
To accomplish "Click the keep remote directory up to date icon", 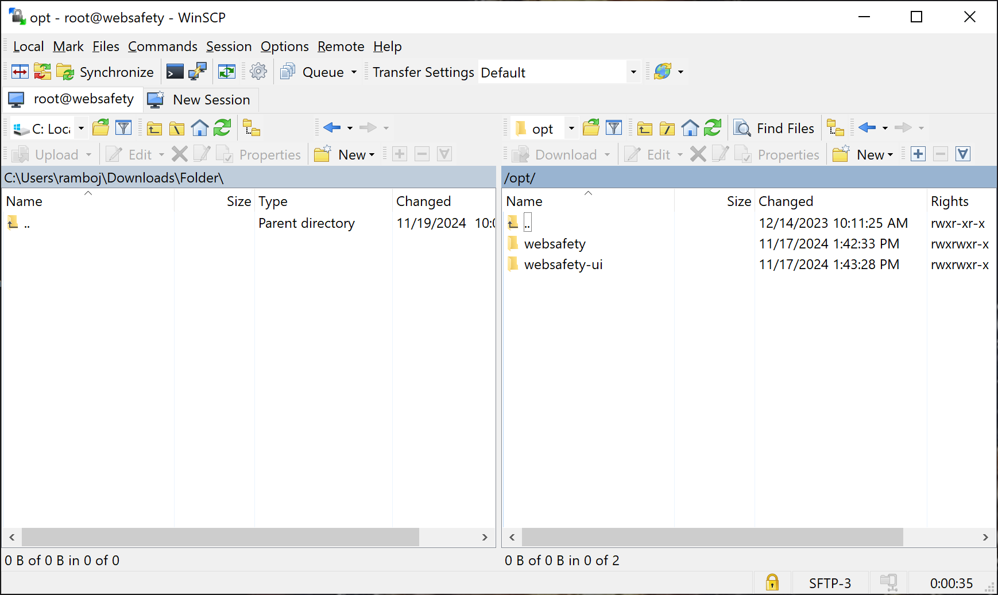I will (x=227, y=72).
